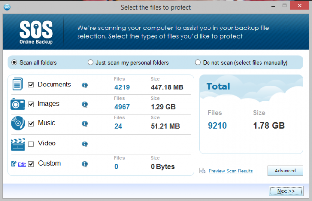Viewport: 312px width, 201px height.
Task: Click the Video clapperboard icon
Action: pos(18,144)
